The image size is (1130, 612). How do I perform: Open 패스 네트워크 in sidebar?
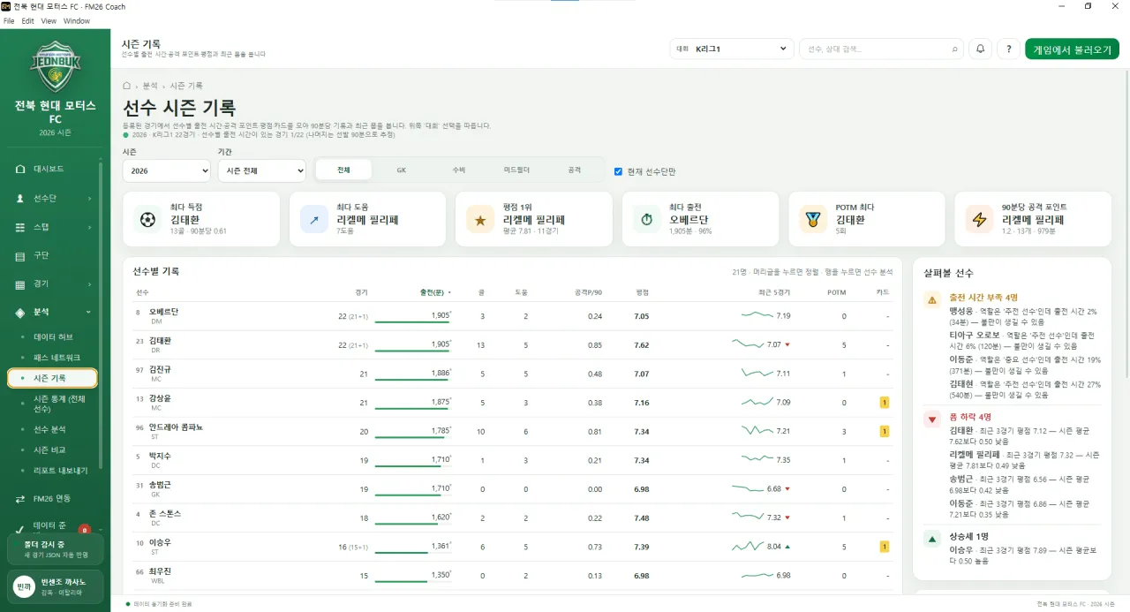(56, 358)
